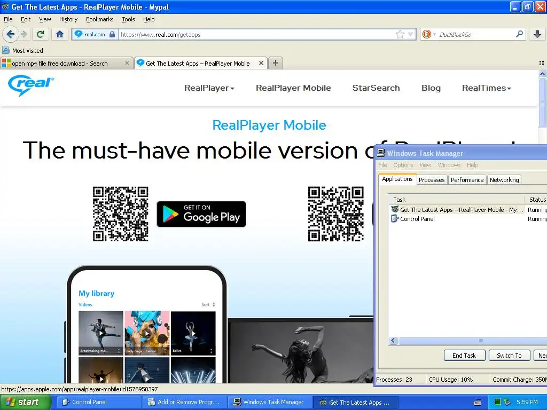Click the Most Visited bookmarks icon
Viewport: 547px width, 410px height.
tap(5, 51)
